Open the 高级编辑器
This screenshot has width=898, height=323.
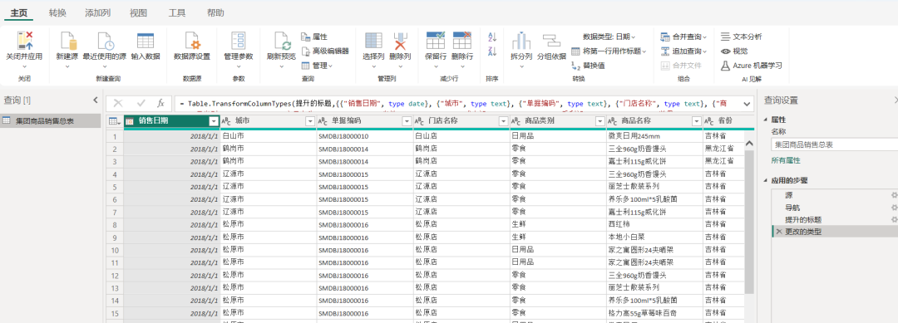(x=325, y=51)
